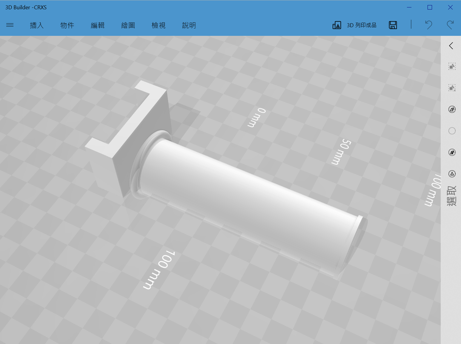Click the dashed circle with a single triangle

click(x=452, y=174)
